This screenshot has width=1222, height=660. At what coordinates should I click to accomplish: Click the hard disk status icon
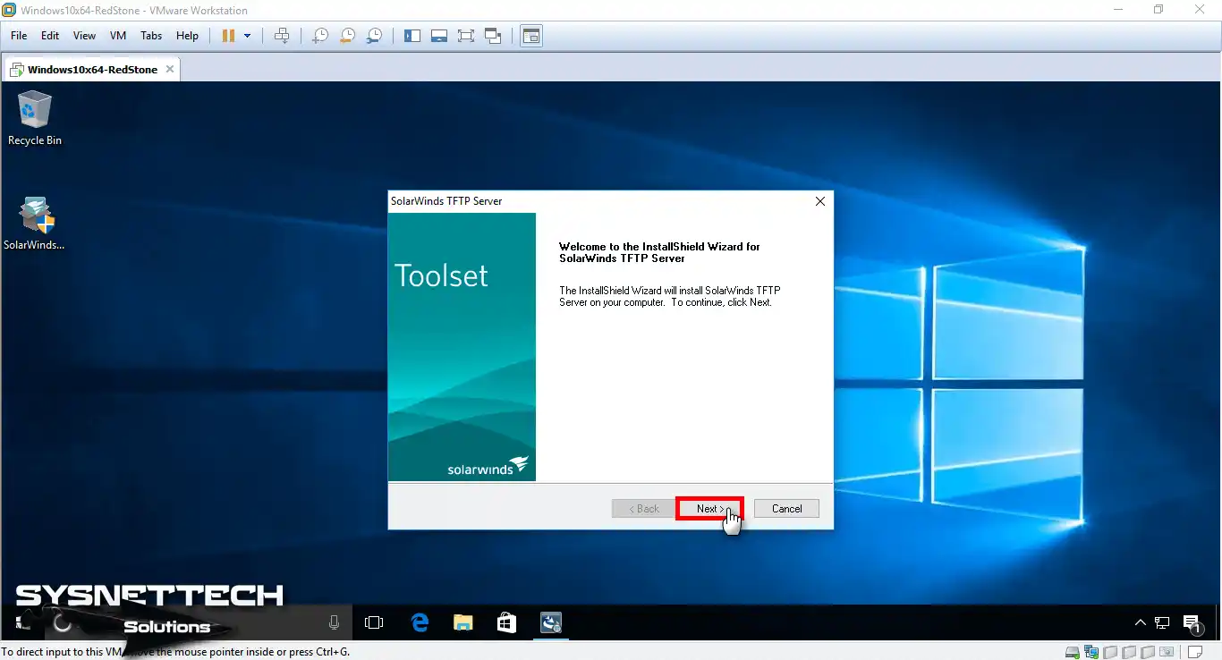tap(1073, 652)
